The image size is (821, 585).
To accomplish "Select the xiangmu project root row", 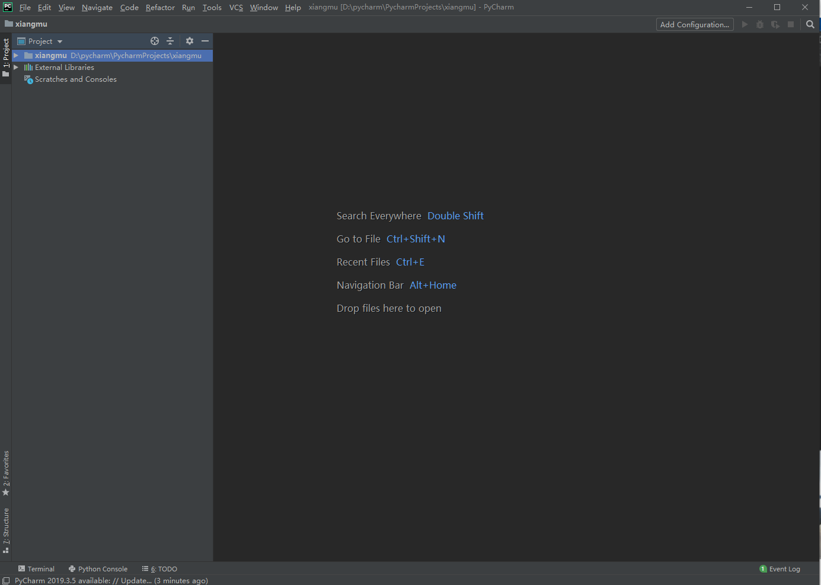I will (x=113, y=56).
